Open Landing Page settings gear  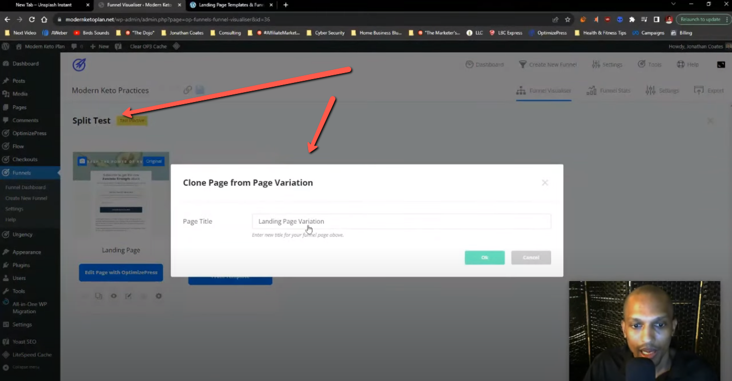coord(158,295)
